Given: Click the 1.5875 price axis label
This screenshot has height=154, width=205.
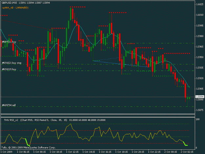Looking at the screenshot, I should [200, 110].
